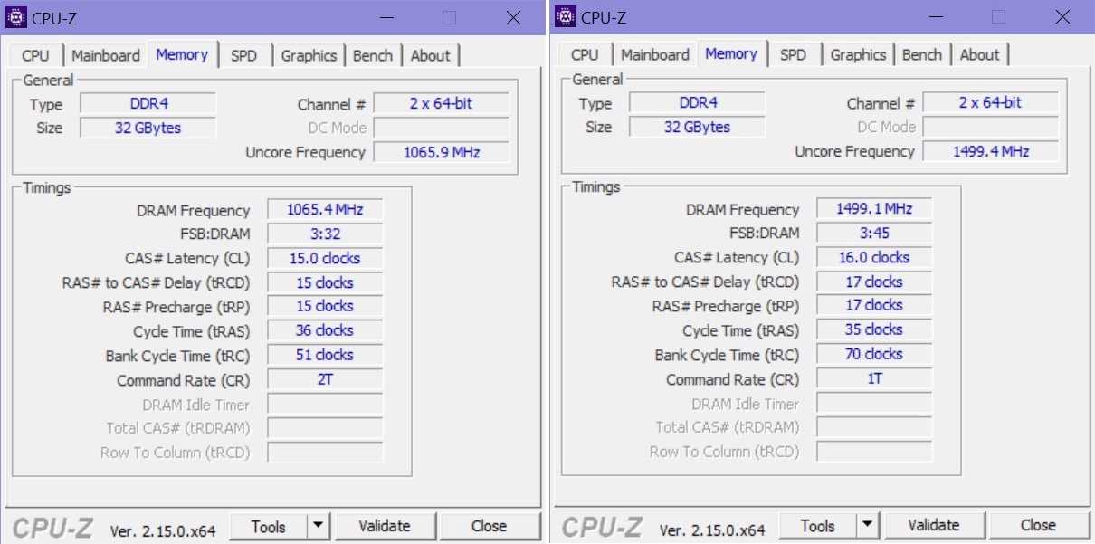Close right CPU-Z window via title X
This screenshot has width=1095, height=544.
click(x=1062, y=16)
